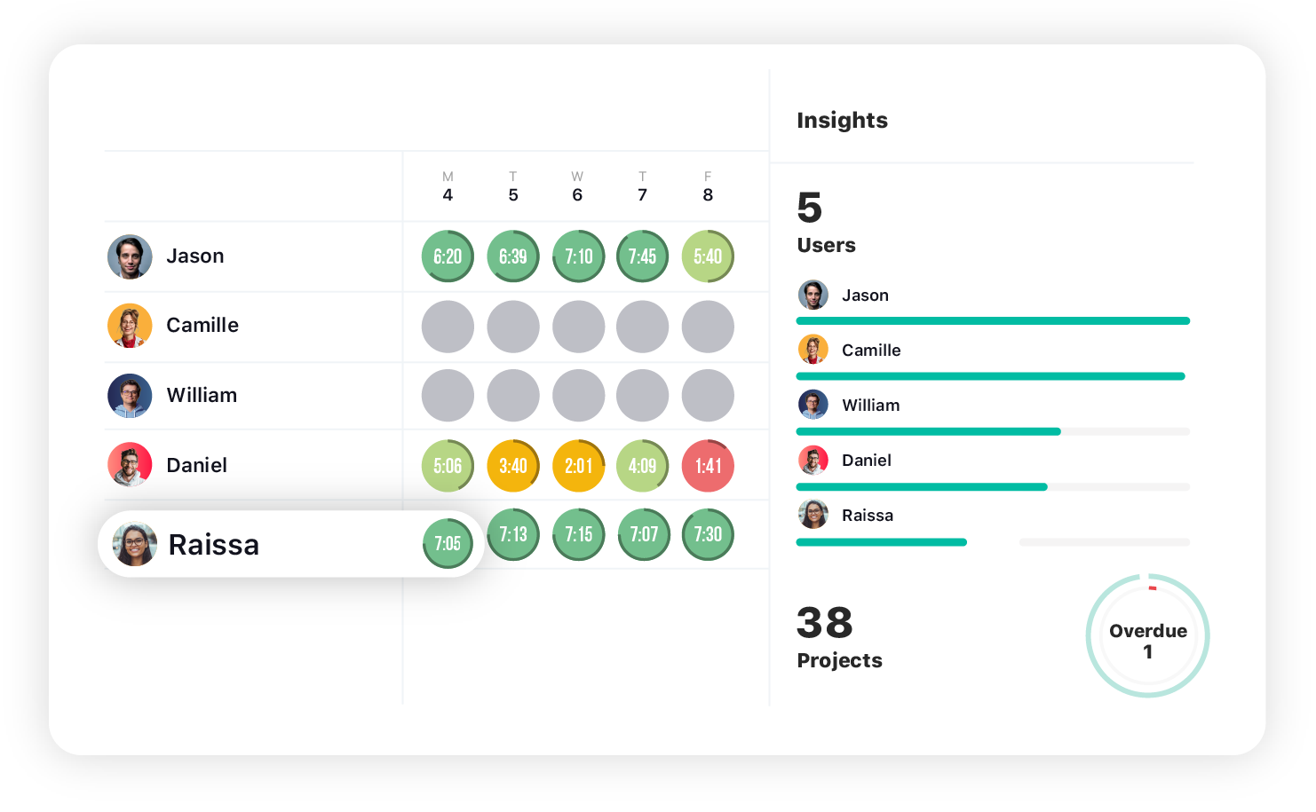Open Daniel's name in Insights user list
This screenshot has width=1316, height=812.
[x=867, y=461]
